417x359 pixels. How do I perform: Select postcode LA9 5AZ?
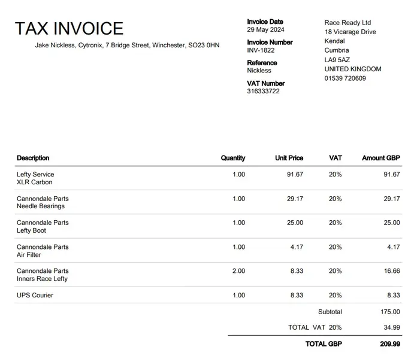pos(337,60)
